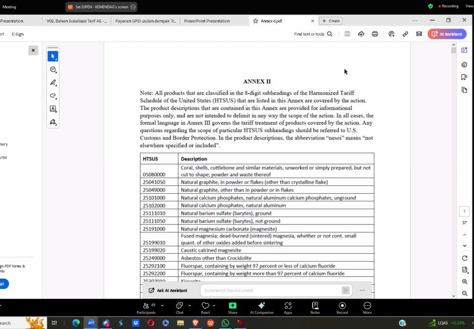474x329 pixels.
Task: Send the PDF by email
Action: tap(419, 34)
